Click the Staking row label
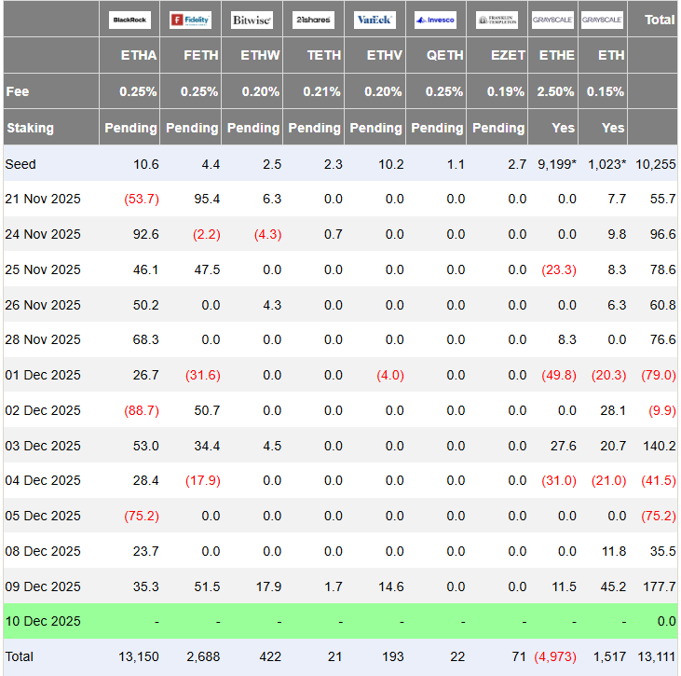The image size is (681, 676). click(30, 128)
